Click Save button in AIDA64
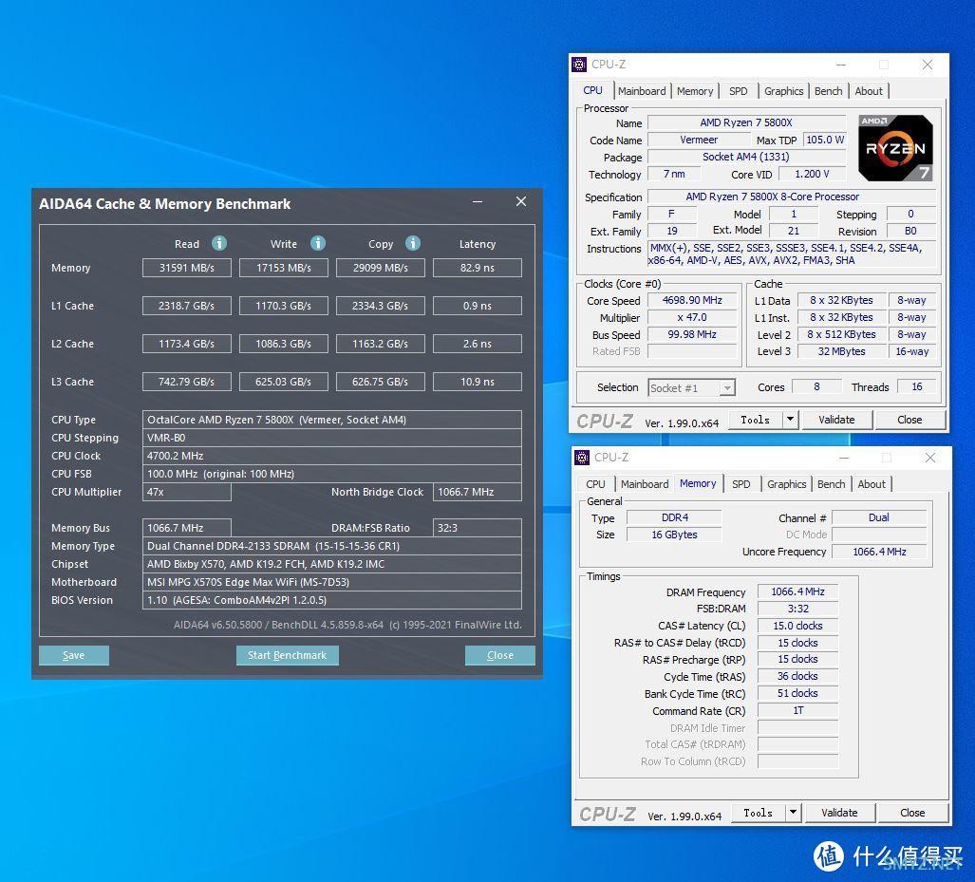 click(x=73, y=655)
